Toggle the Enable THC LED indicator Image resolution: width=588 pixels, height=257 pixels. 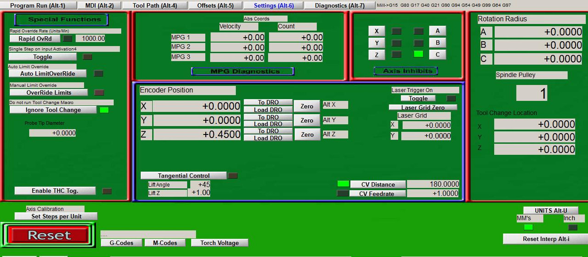[107, 191]
